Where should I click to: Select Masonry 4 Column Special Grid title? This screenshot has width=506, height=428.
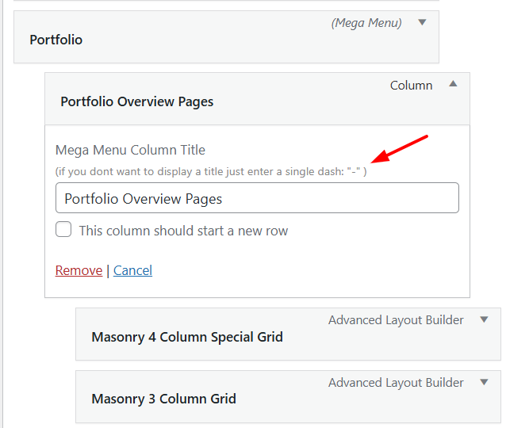click(186, 337)
